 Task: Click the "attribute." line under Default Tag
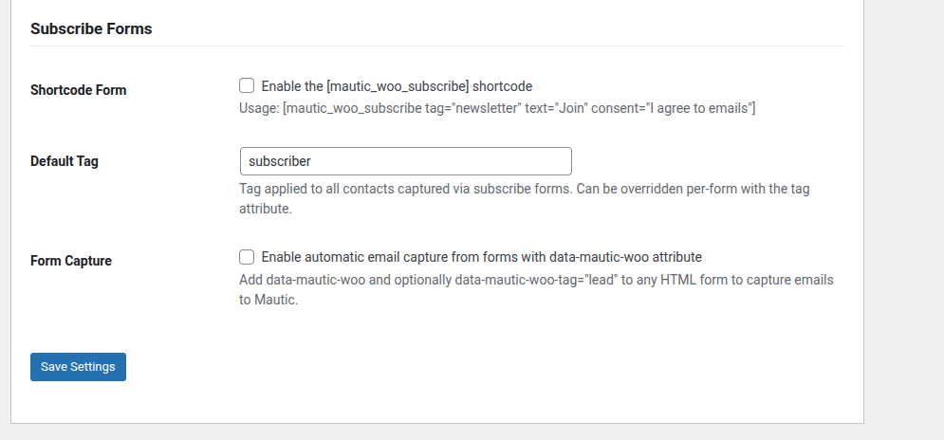pyautogui.click(x=265, y=208)
